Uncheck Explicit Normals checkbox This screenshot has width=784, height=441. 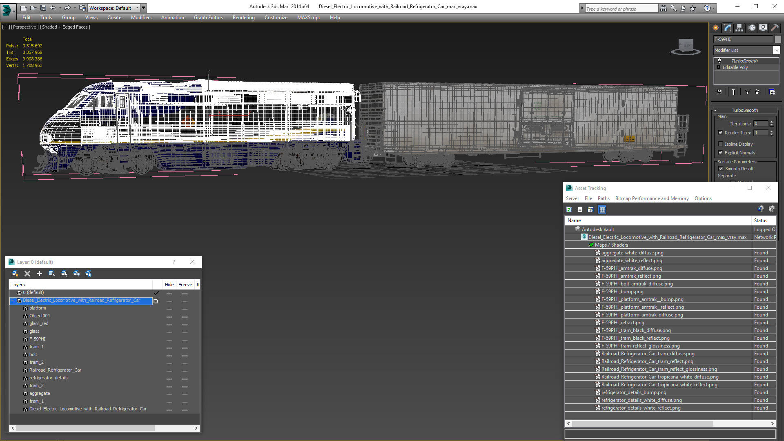point(721,153)
